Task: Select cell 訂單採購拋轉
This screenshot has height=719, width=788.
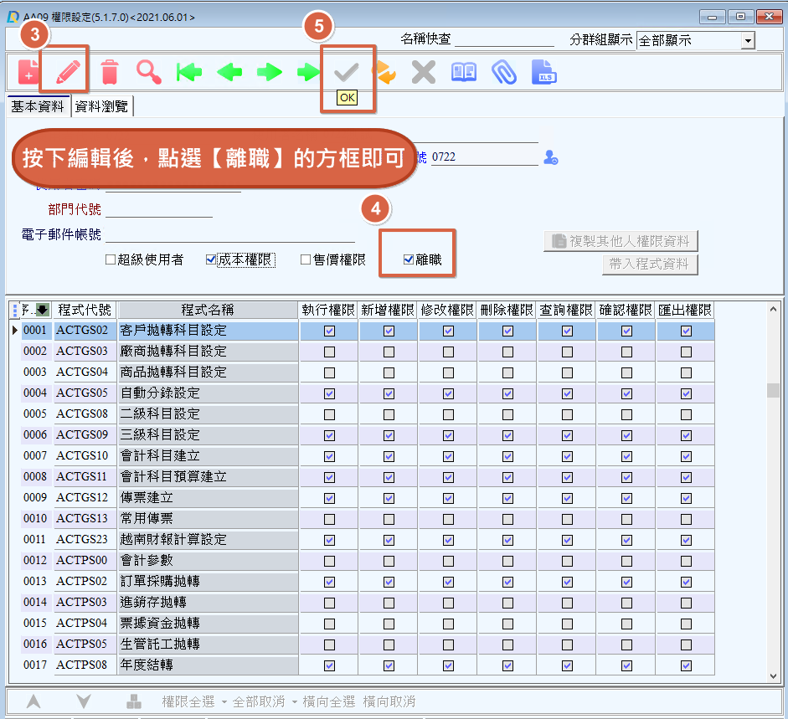Action: [x=208, y=582]
